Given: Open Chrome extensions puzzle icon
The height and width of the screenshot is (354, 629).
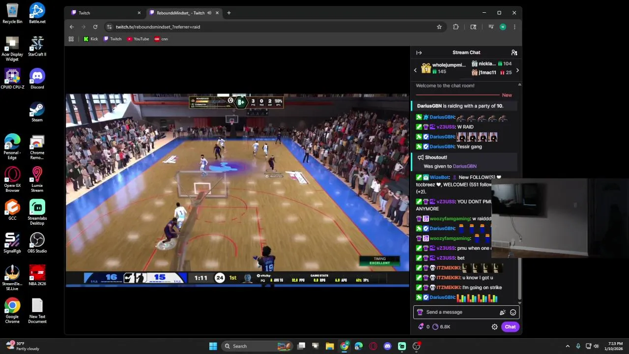Looking at the screenshot, I should click(x=456, y=27).
